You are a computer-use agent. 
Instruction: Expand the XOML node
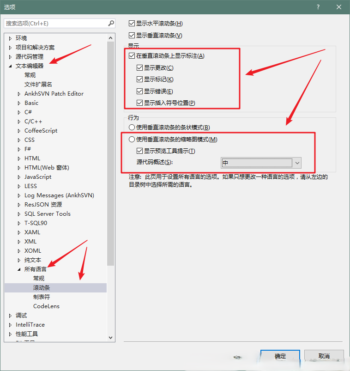(x=19, y=251)
